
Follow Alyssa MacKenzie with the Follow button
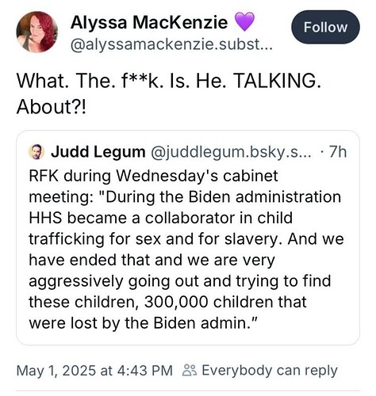coord(325,27)
